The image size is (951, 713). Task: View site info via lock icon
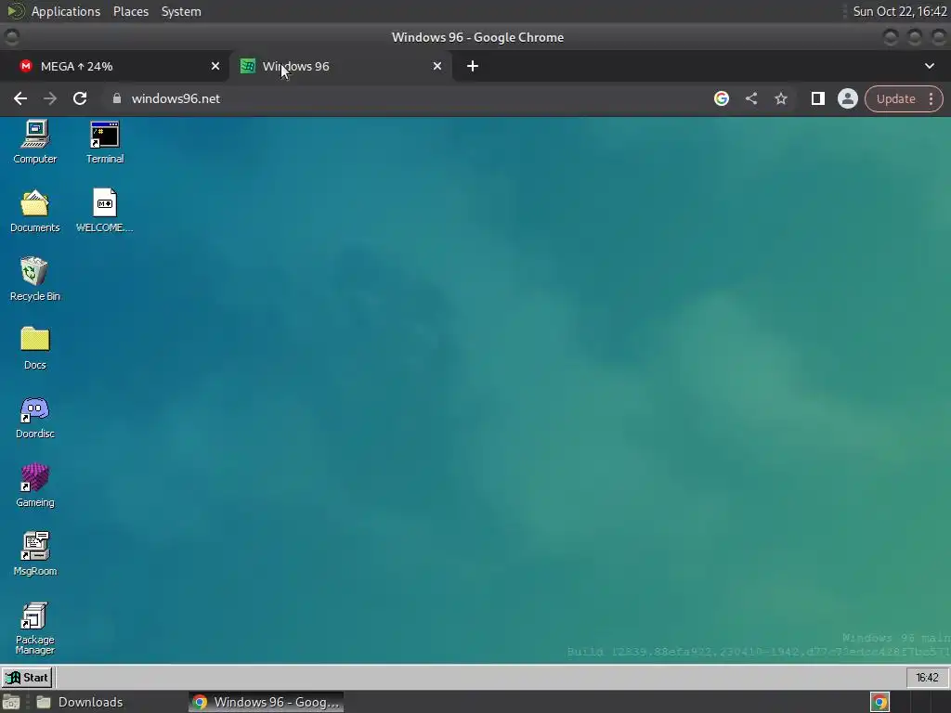click(117, 98)
